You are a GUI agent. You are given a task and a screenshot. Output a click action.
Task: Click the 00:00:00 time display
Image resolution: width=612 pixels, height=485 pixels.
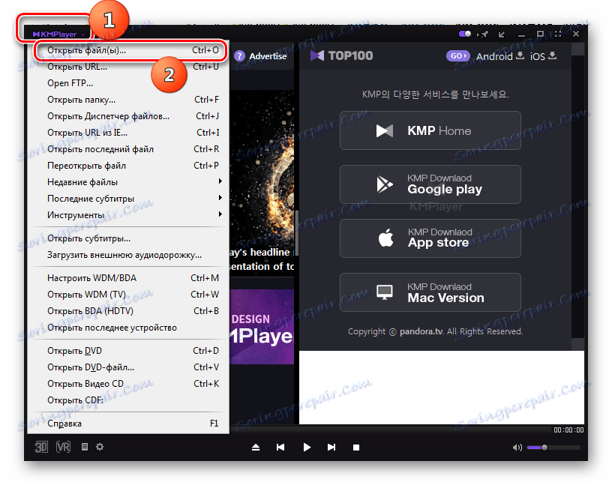click(x=568, y=430)
